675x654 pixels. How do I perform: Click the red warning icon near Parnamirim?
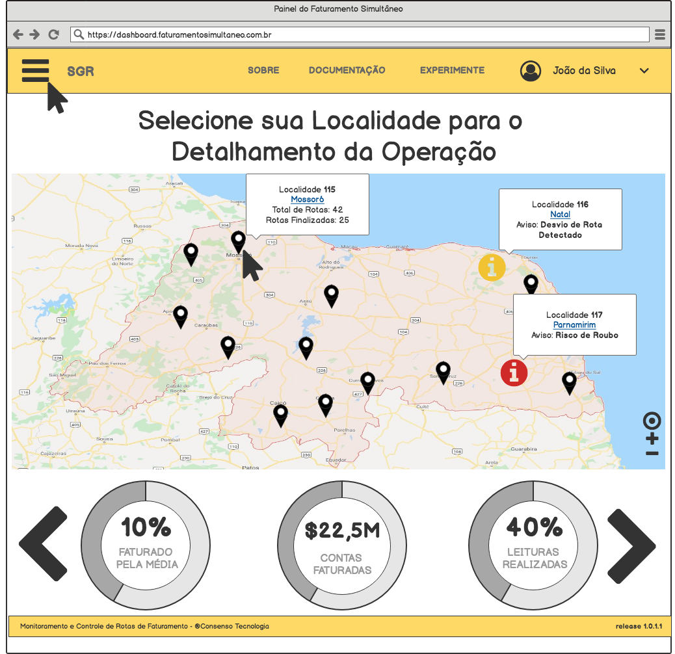514,373
